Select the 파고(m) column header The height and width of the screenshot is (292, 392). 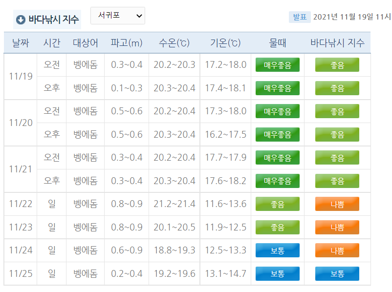pyautogui.click(x=127, y=42)
